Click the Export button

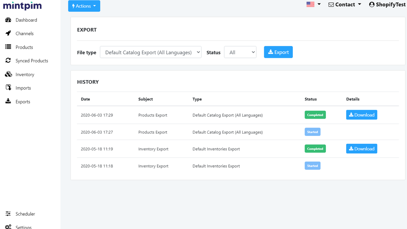278,52
